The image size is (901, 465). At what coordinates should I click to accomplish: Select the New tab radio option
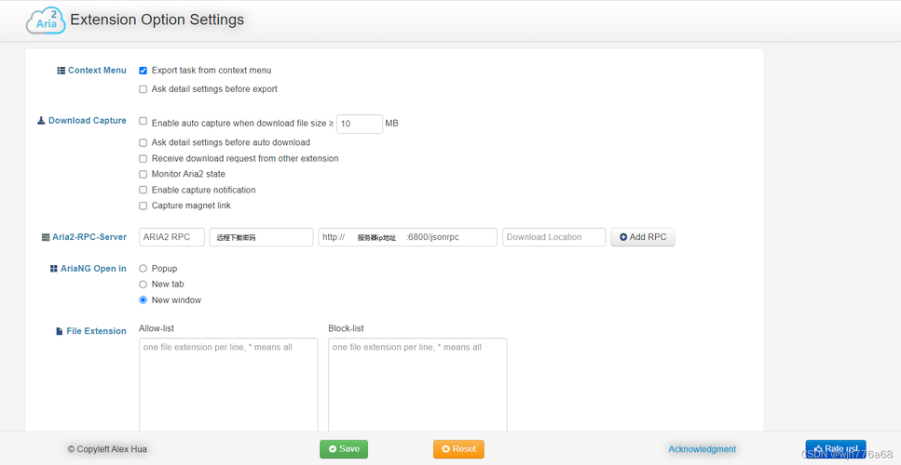143,285
